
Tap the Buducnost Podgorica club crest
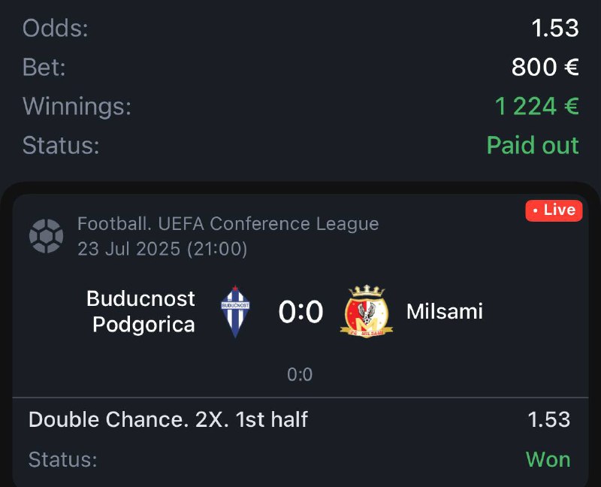[235, 311]
